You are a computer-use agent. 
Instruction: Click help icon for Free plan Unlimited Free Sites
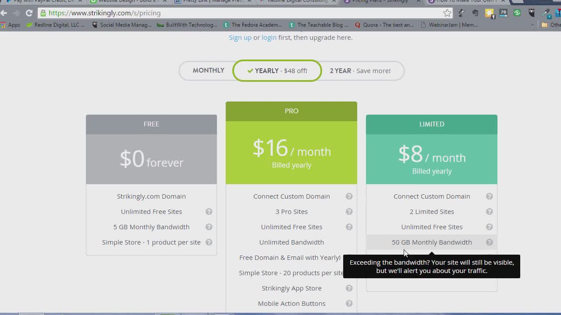pos(209,211)
